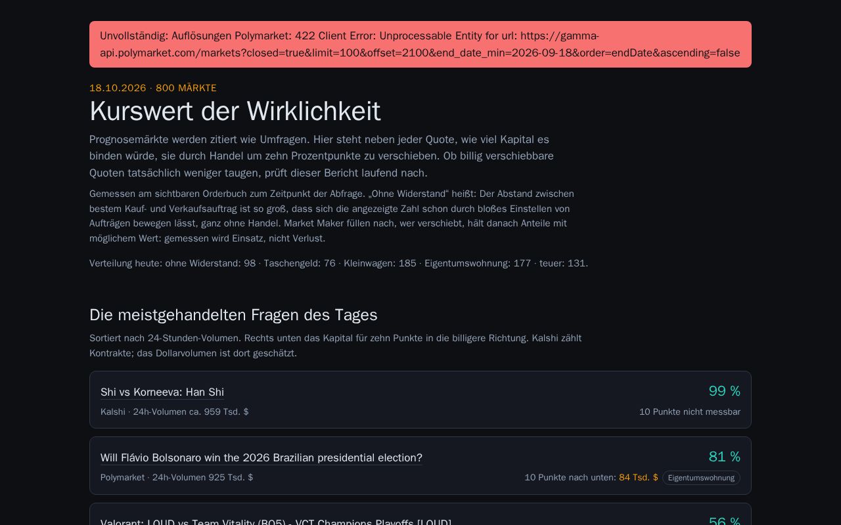
Task: Click the '84 Tsd. $' capital value
Action: [x=638, y=477]
